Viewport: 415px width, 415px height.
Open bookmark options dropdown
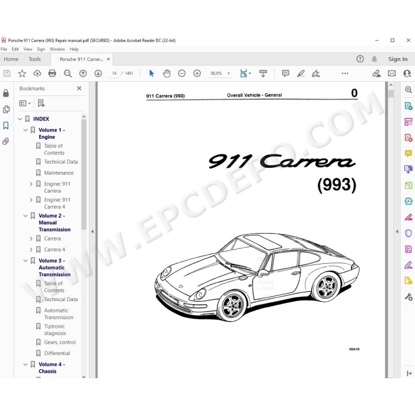pos(25,103)
